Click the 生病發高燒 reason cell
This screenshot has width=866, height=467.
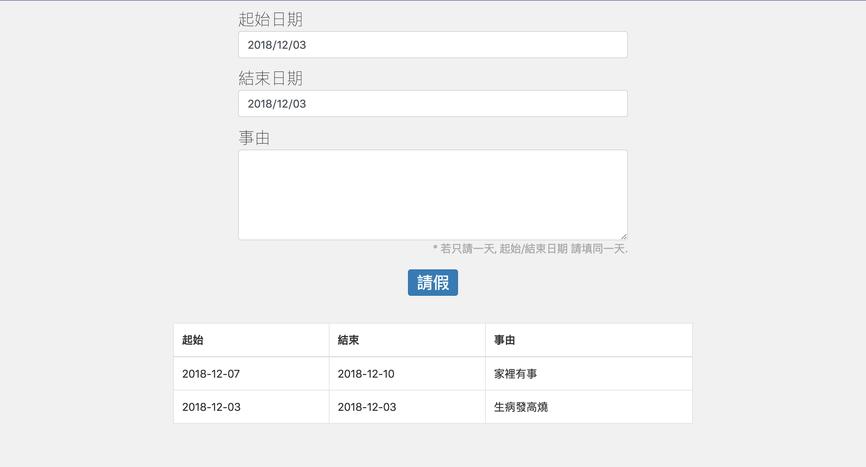(521, 407)
